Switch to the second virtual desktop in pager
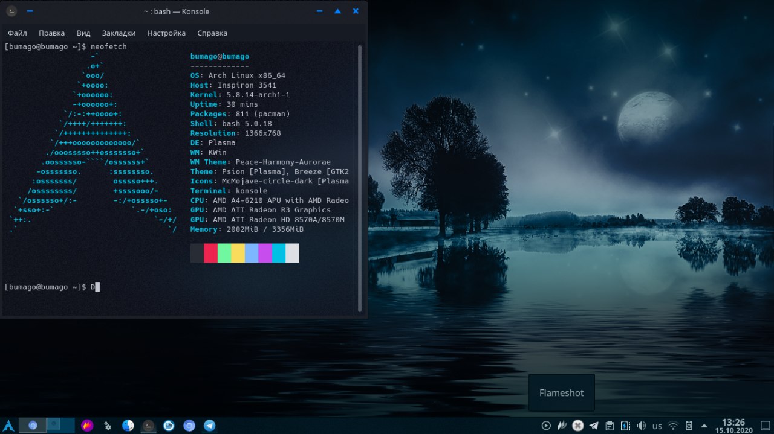The image size is (774, 434). tap(61, 426)
